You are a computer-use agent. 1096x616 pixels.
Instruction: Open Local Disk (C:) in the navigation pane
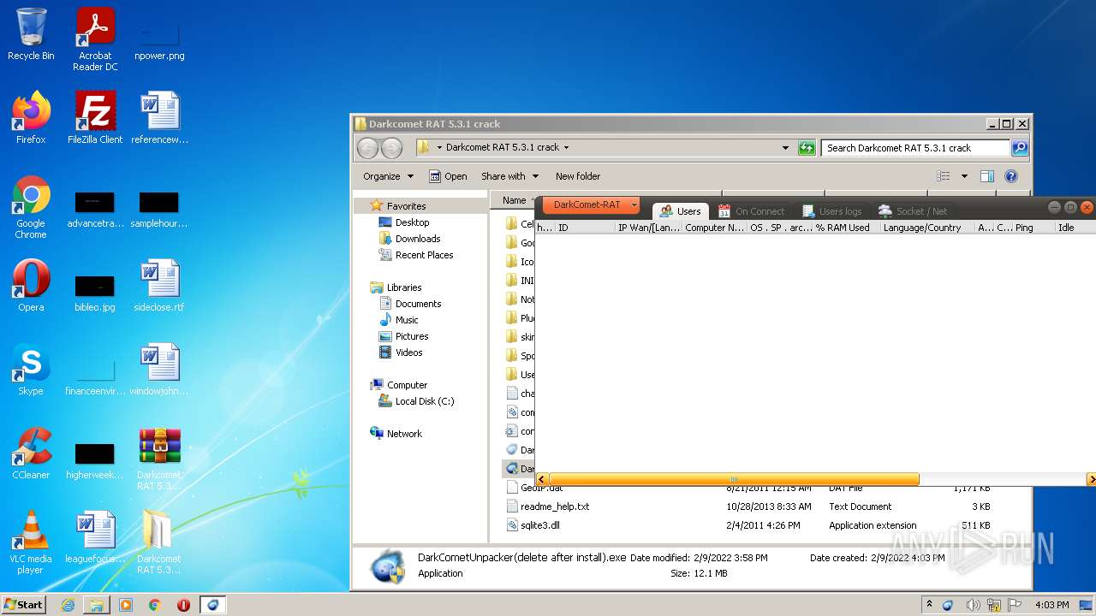point(416,401)
